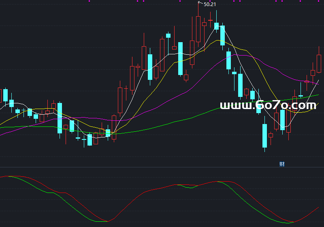Select the small red candle right of lowest candle
This screenshot has height=227, width=324.
271,136
